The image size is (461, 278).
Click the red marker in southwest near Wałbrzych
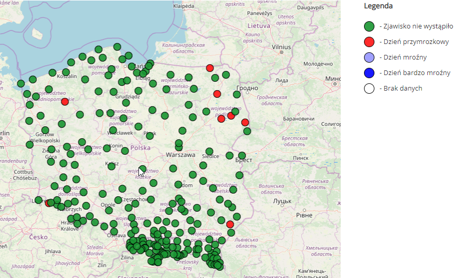coord(49,203)
